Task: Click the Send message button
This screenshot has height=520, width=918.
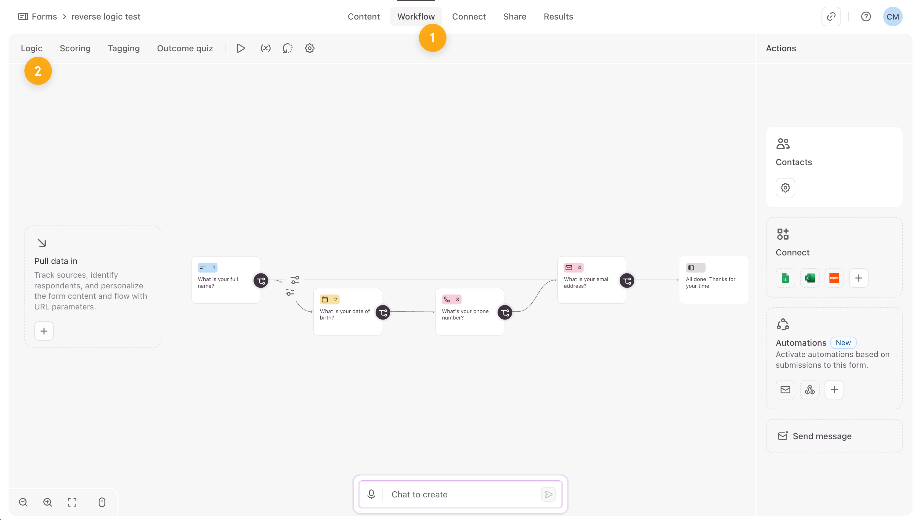Action: click(x=834, y=436)
